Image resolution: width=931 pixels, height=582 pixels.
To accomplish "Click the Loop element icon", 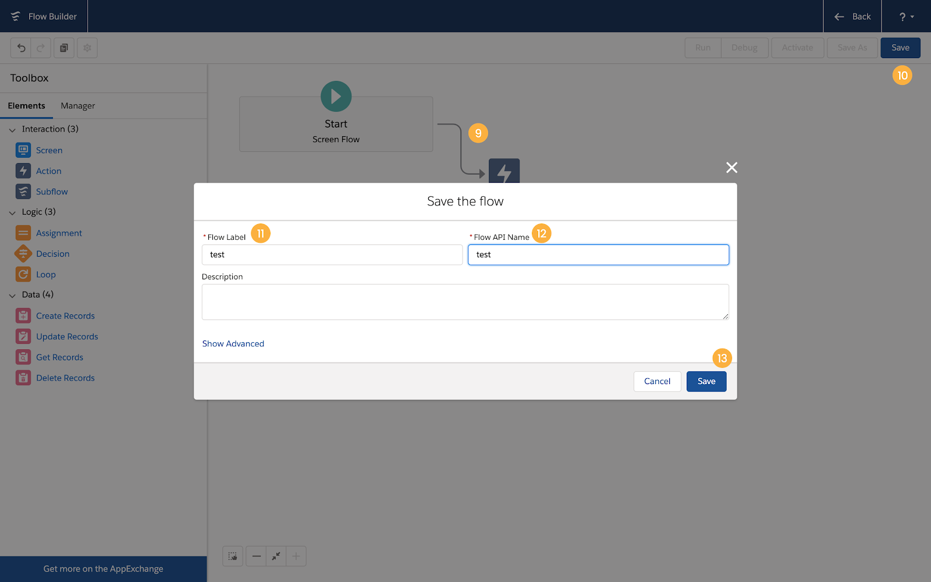I will point(23,274).
